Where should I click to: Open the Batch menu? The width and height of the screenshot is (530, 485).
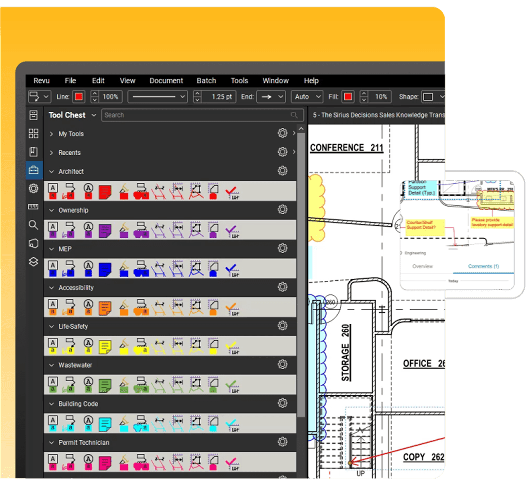point(206,81)
